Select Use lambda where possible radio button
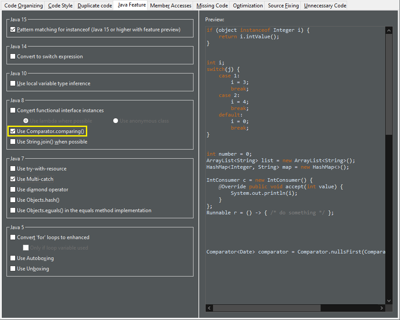This screenshot has width=400, height=320. [x=26, y=121]
